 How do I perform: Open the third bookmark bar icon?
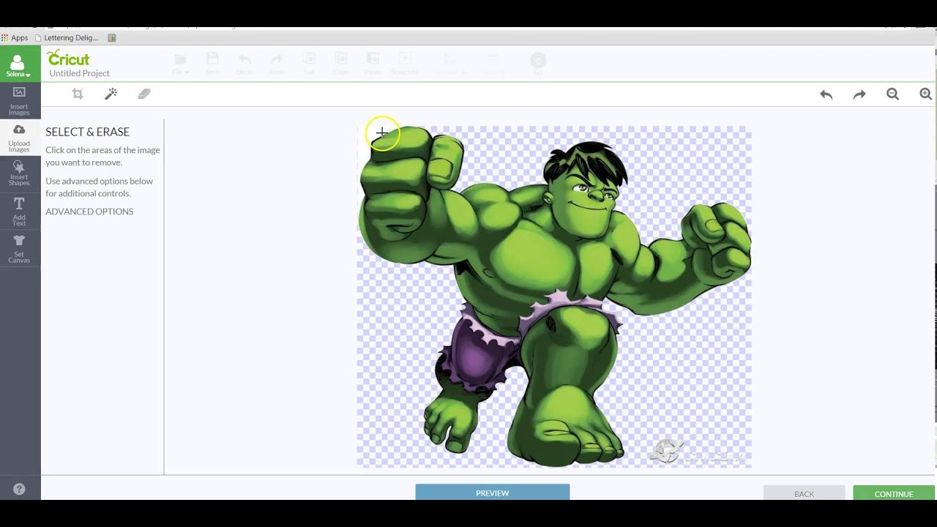pyautogui.click(x=112, y=37)
